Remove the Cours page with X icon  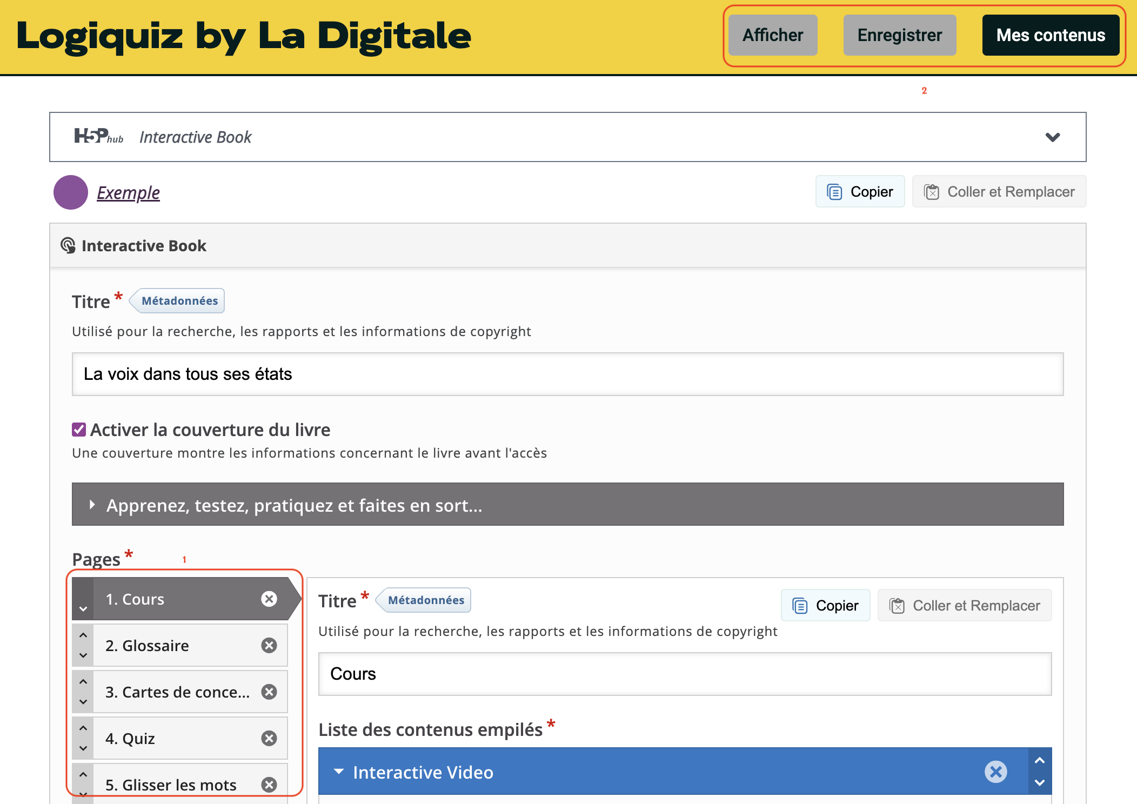coord(269,599)
